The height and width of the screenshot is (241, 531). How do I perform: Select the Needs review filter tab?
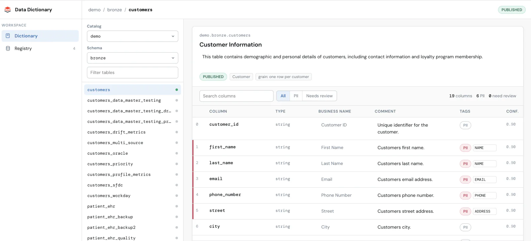tap(319, 96)
